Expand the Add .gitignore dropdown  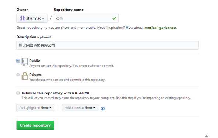[35, 108]
